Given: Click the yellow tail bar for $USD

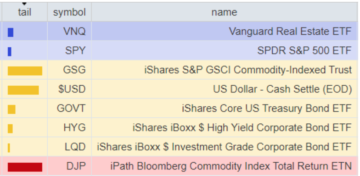Looking at the screenshot, I should pos(23,90).
